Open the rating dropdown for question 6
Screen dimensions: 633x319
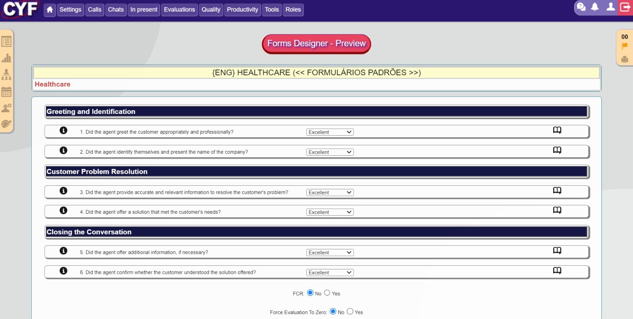click(330, 273)
